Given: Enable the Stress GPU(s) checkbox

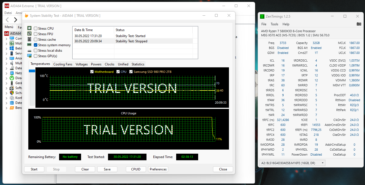Looking at the screenshot, I should tap(36, 56).
